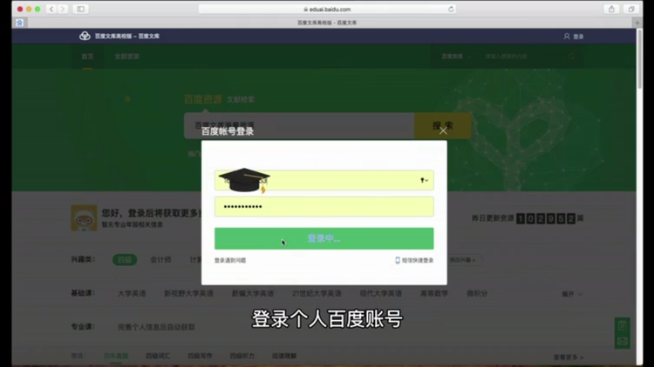The image size is (654, 367).
Task: Open the password autofill key dropdown
Action: tap(424, 180)
